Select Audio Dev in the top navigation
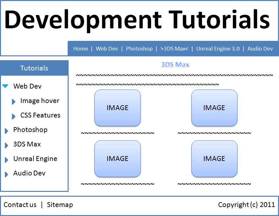This screenshot has height=216, width=279. (x=260, y=49)
